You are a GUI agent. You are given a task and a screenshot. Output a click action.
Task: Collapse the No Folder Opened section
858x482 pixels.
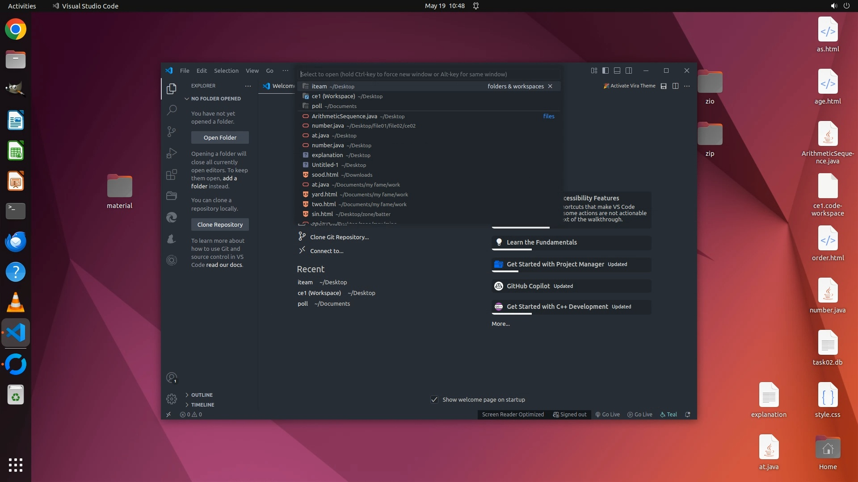tap(216, 99)
